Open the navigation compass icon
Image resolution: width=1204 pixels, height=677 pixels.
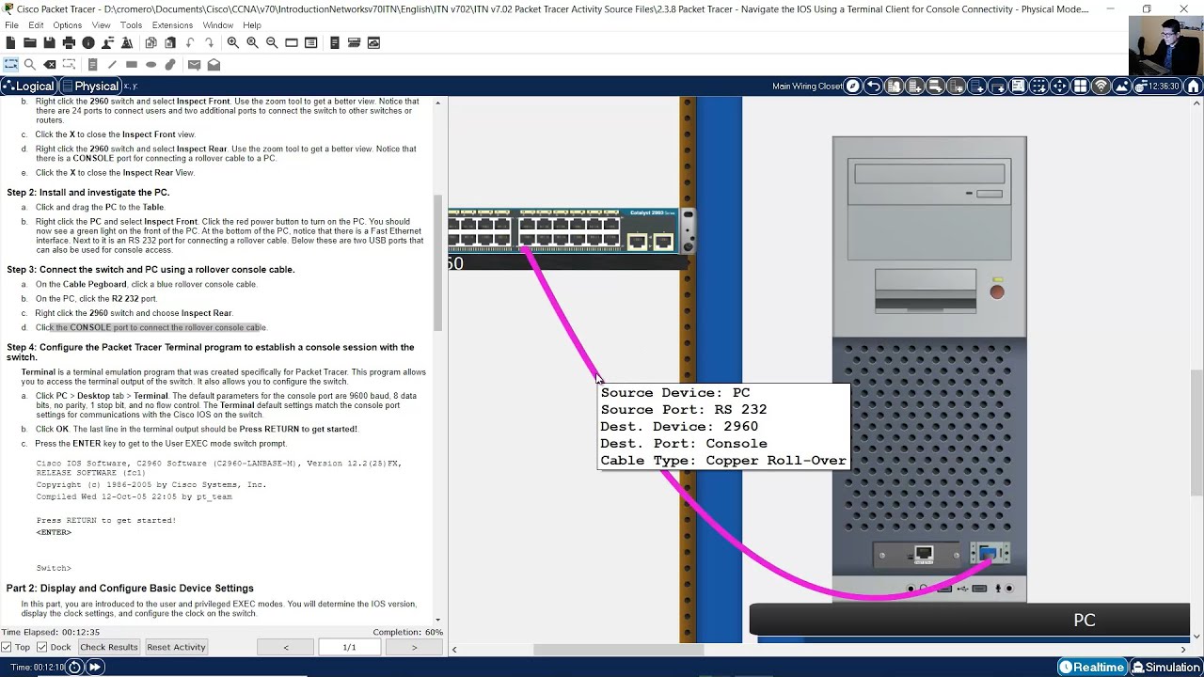(852, 87)
